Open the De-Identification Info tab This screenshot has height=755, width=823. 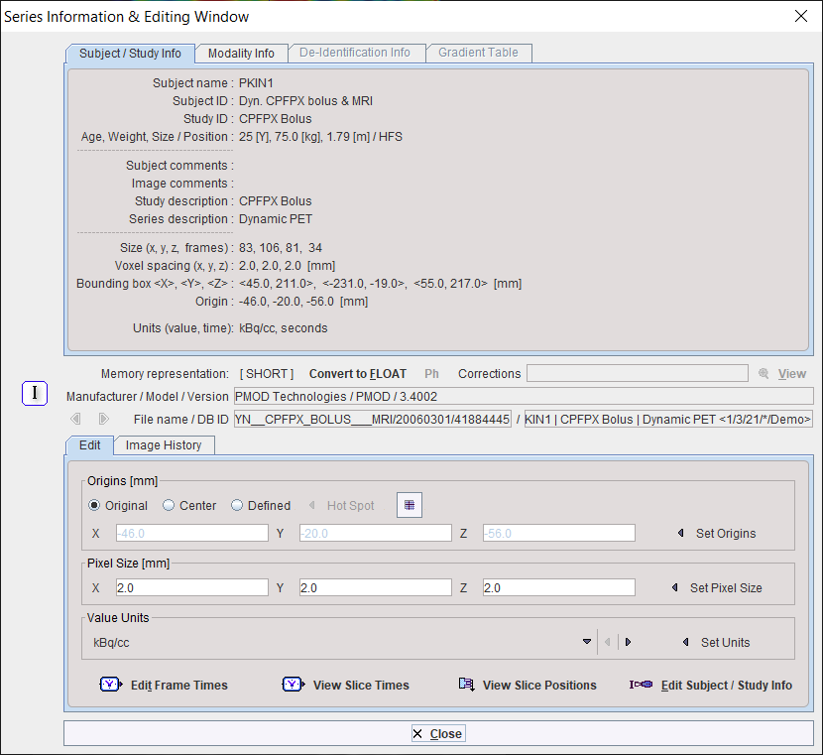[x=355, y=53]
